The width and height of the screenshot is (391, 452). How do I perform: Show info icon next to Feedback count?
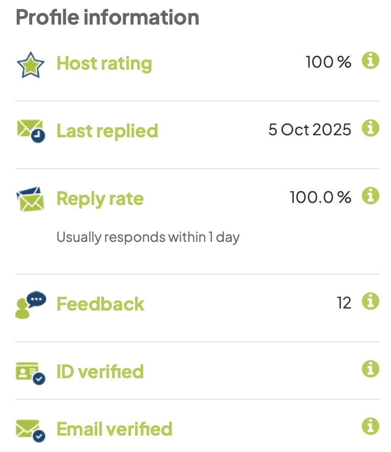(x=371, y=301)
